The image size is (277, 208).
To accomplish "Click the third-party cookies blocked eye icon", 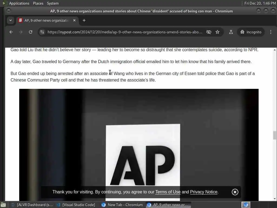I will pos(209,32).
